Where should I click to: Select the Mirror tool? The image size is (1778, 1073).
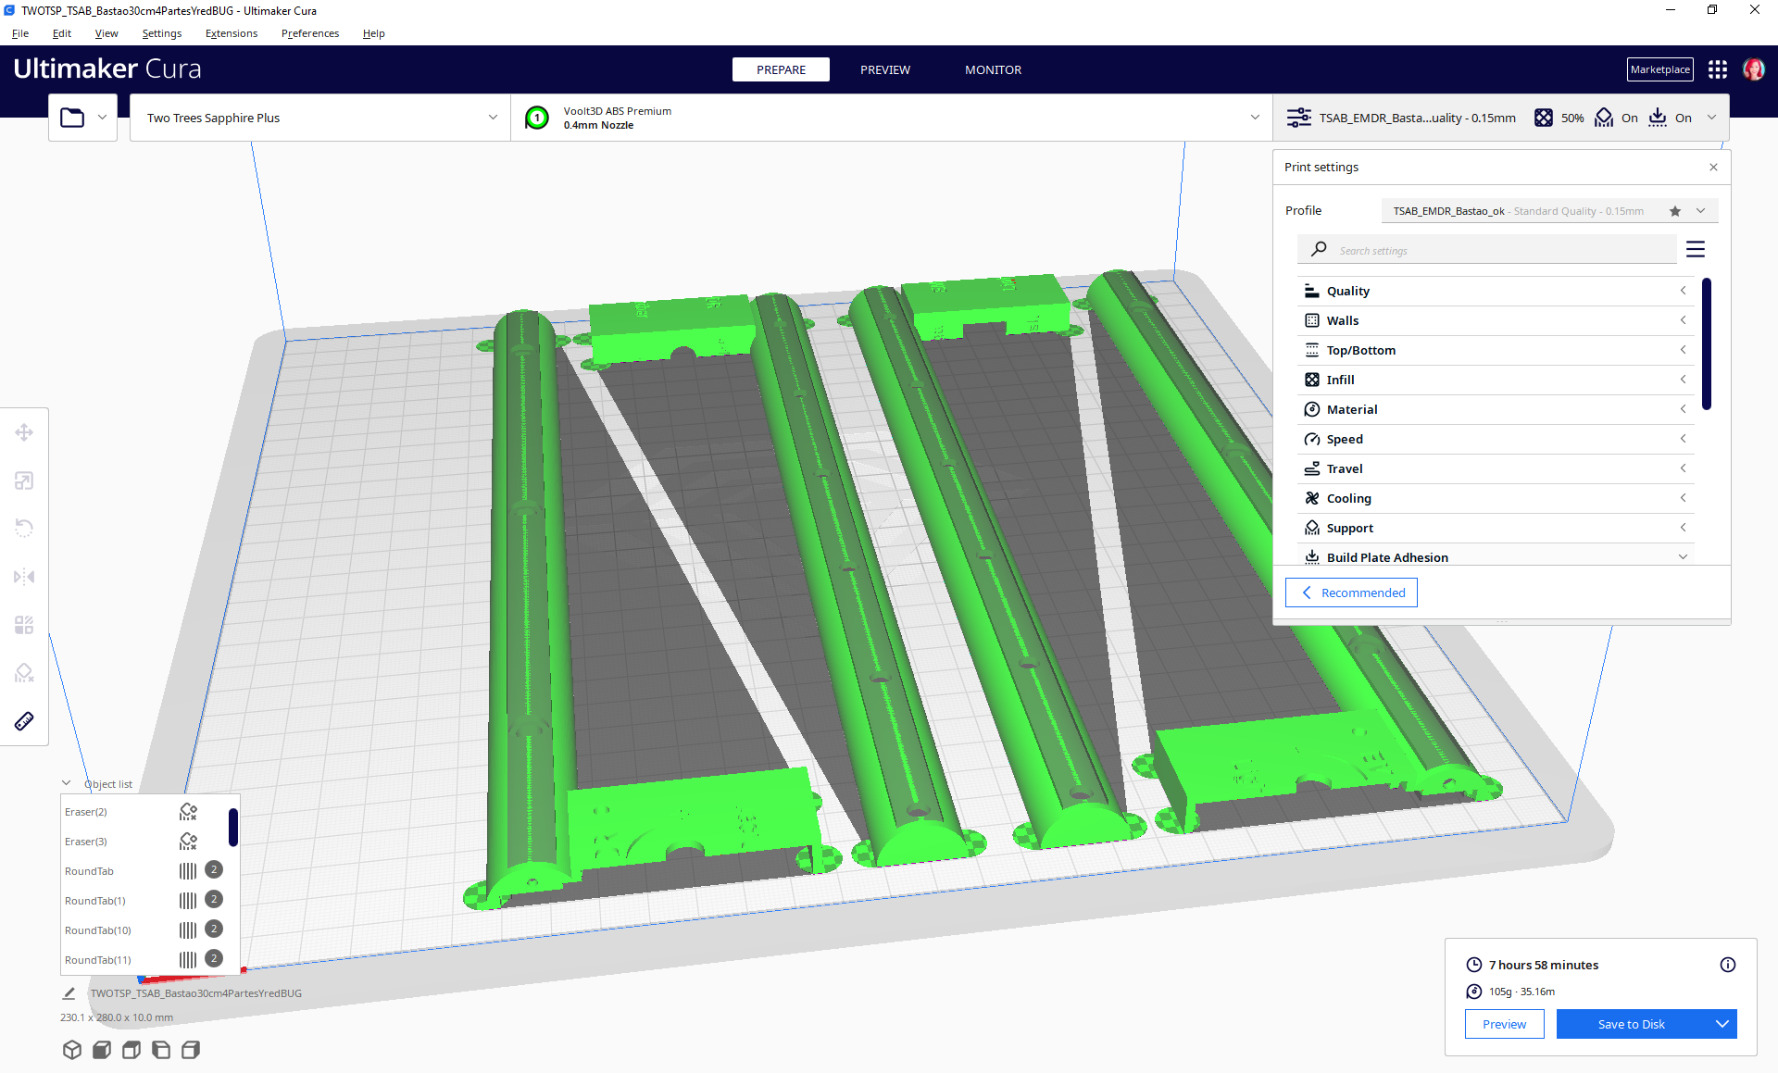coord(24,577)
